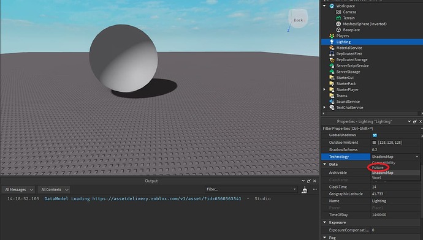Select the MaterialService icon

click(x=332, y=48)
